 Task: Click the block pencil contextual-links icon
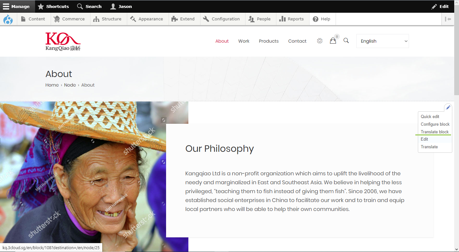pos(448,108)
